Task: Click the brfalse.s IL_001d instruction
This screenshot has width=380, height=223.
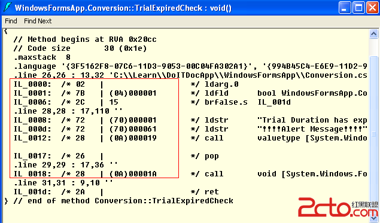Action: pos(248,102)
